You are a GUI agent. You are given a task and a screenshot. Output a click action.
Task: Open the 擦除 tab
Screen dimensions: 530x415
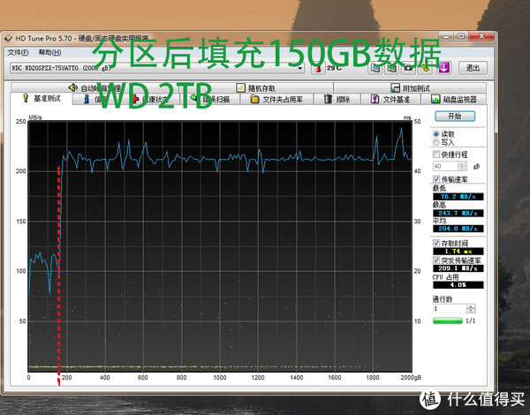(x=337, y=99)
